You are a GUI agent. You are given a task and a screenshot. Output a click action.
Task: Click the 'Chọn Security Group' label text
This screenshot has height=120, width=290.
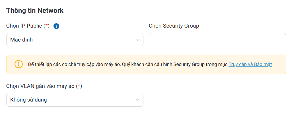pos(174,26)
